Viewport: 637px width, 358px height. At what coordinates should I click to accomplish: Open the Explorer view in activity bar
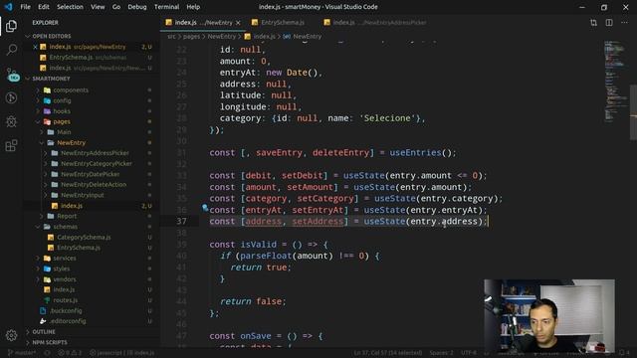pos(11,26)
